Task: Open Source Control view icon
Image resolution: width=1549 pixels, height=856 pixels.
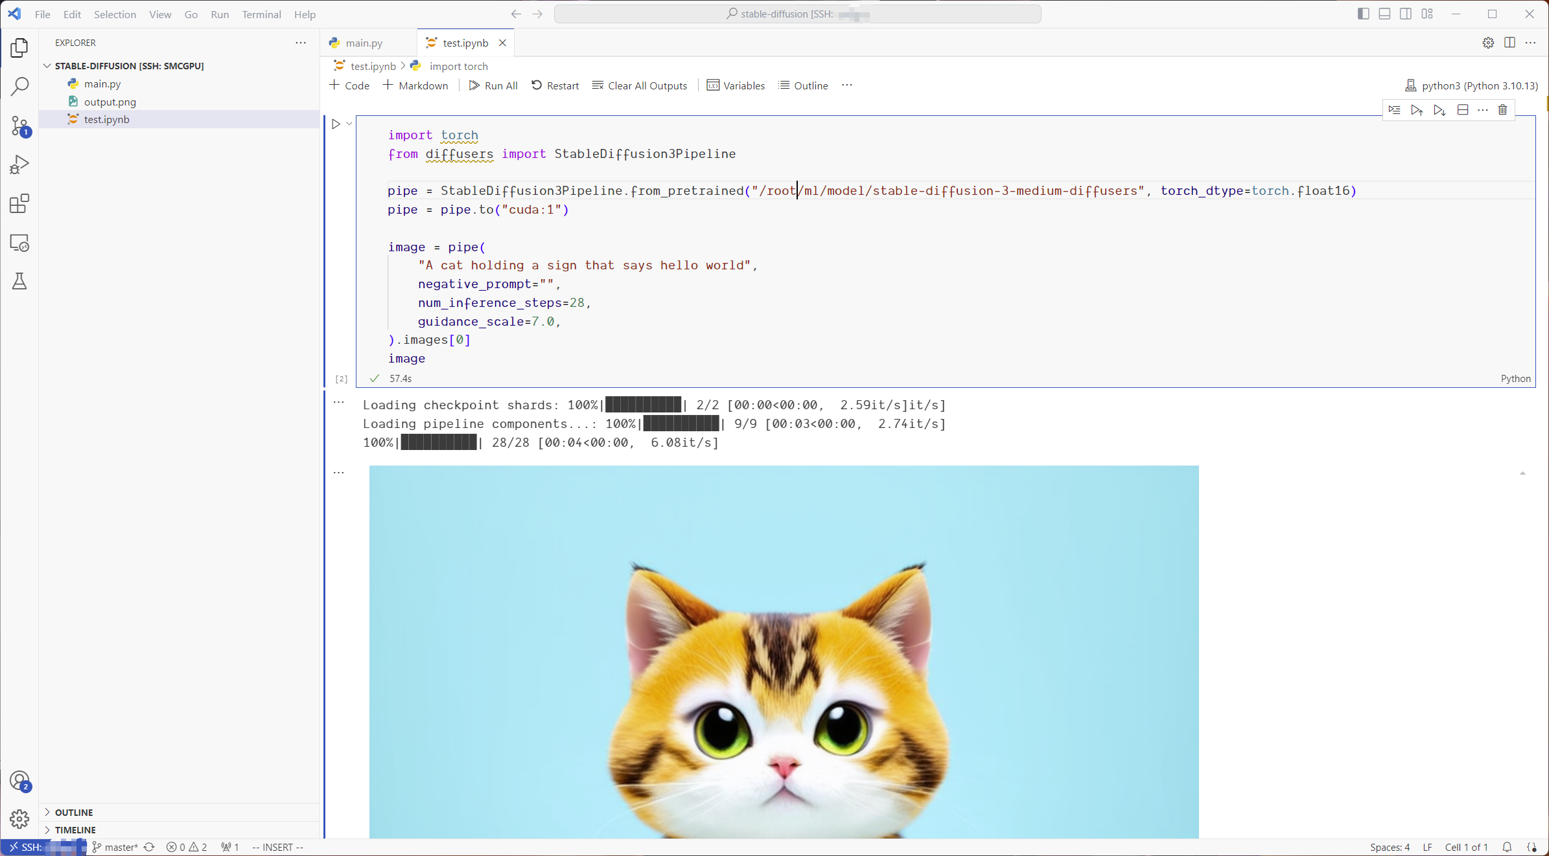Action: 19,126
